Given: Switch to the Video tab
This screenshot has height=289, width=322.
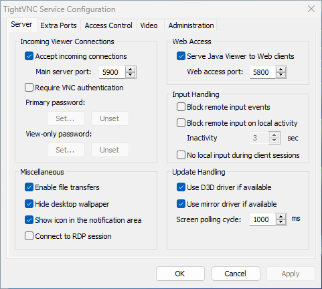Looking at the screenshot, I should [149, 25].
